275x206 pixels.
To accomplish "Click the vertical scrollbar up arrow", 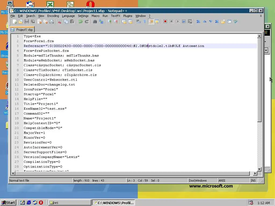I will pos(259,36).
